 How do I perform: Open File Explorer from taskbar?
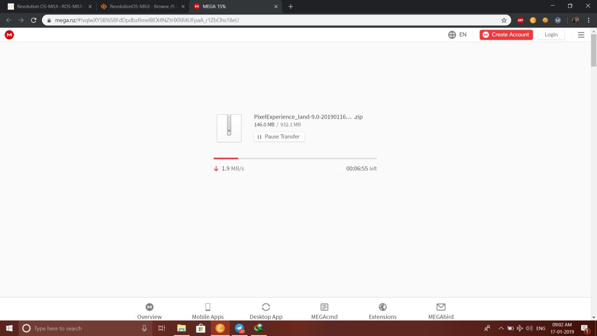point(181,328)
